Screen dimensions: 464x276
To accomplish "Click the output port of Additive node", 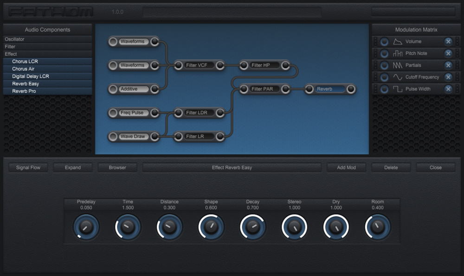I will click(155, 89).
